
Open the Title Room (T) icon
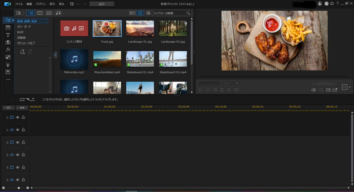point(8,35)
